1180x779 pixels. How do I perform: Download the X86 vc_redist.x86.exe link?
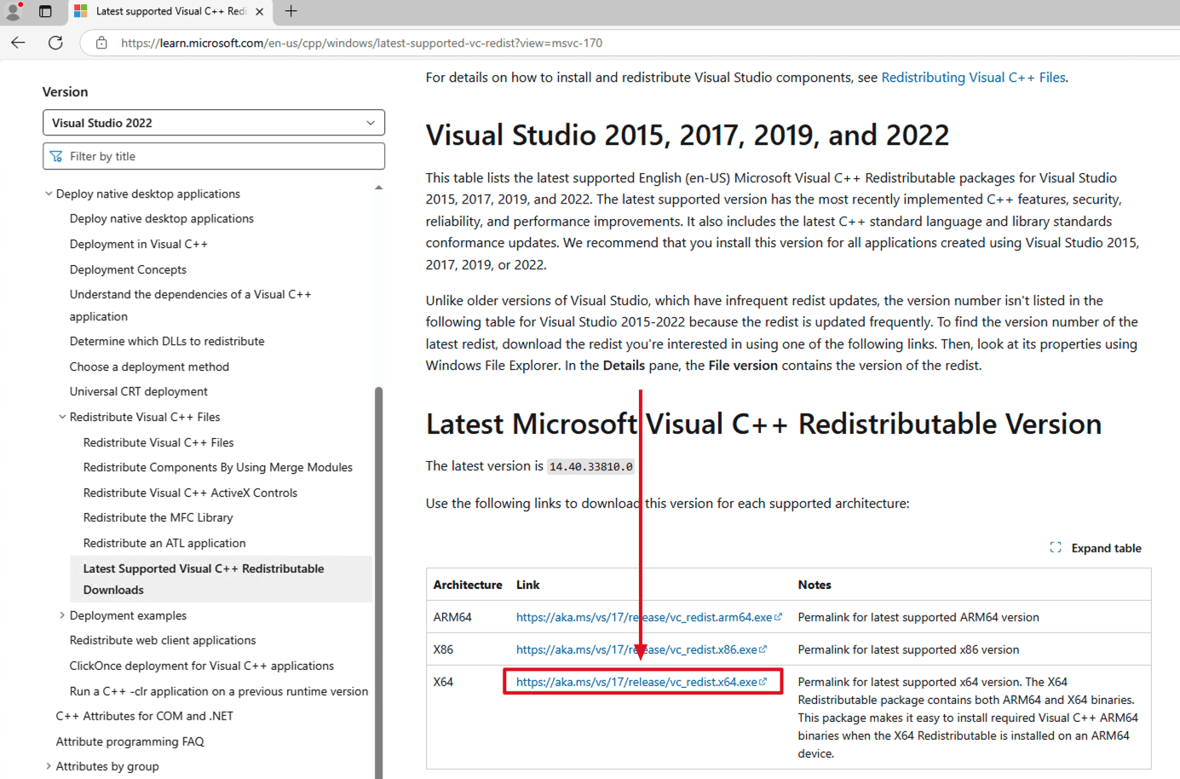(x=641, y=649)
